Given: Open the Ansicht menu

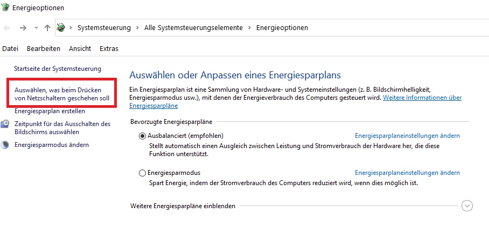Looking at the screenshot, I should tap(80, 49).
